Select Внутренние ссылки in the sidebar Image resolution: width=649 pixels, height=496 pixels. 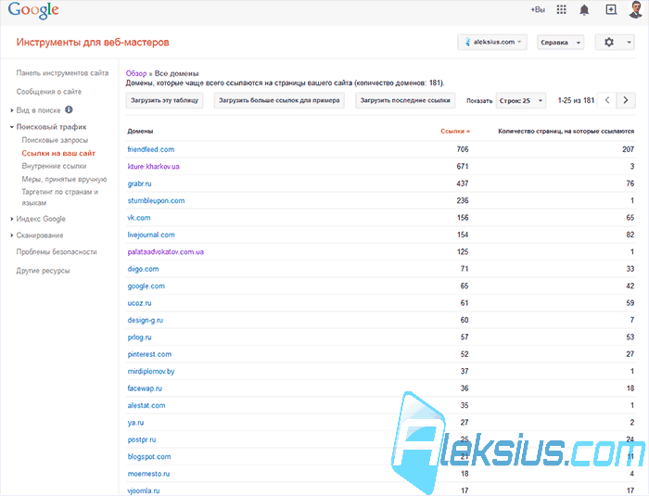(x=54, y=166)
